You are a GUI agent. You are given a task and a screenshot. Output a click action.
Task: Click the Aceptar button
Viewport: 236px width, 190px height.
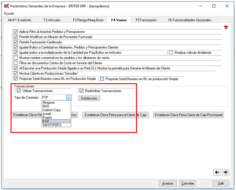(x=168, y=183)
